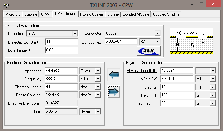223x131 pixels.
Task: Click the Impedance field 49.9563
Action: (x=61, y=71)
